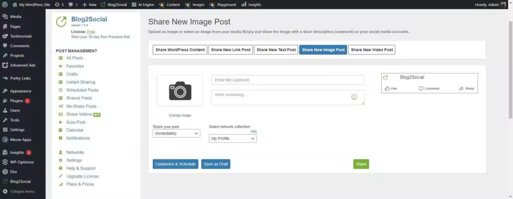
Task: Open the Howdy, Admin account menu
Action: click(x=490, y=4)
